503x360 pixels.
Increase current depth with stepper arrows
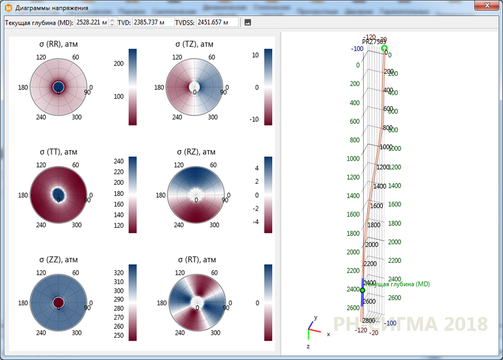[x=112, y=20]
